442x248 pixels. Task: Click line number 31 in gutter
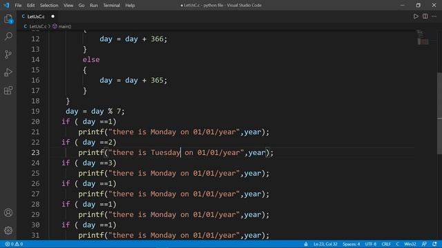(x=35, y=235)
